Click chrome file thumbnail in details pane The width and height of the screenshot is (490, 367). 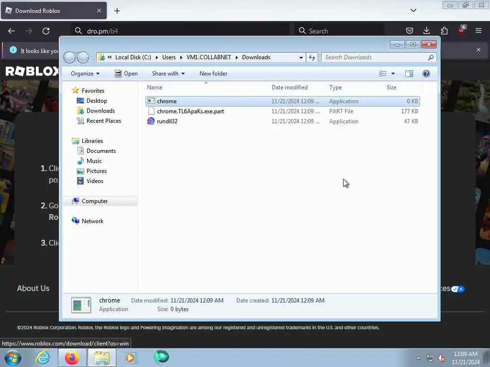point(81,305)
